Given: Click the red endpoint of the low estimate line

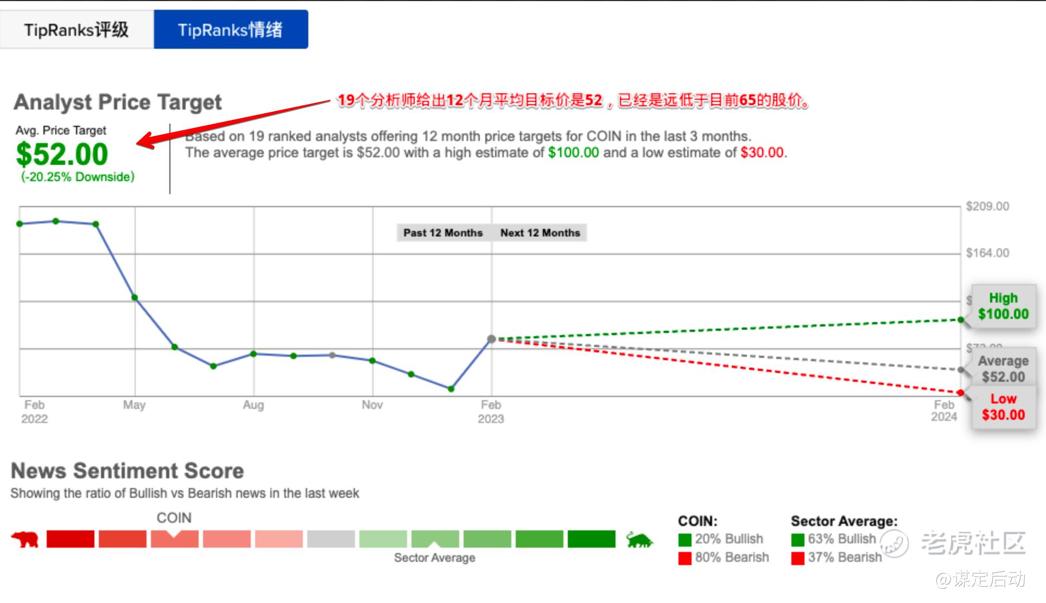Looking at the screenshot, I should pos(961,393).
